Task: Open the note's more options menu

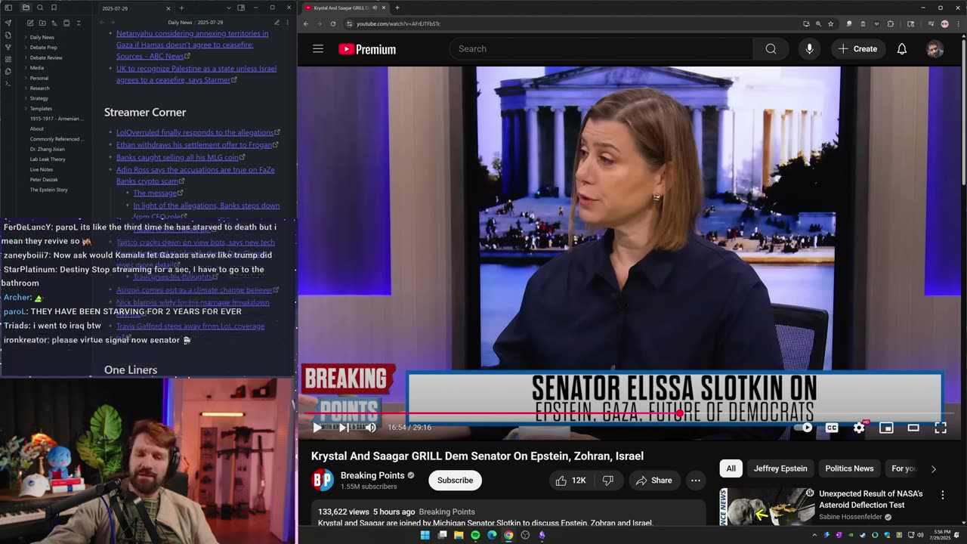Action: point(289,23)
